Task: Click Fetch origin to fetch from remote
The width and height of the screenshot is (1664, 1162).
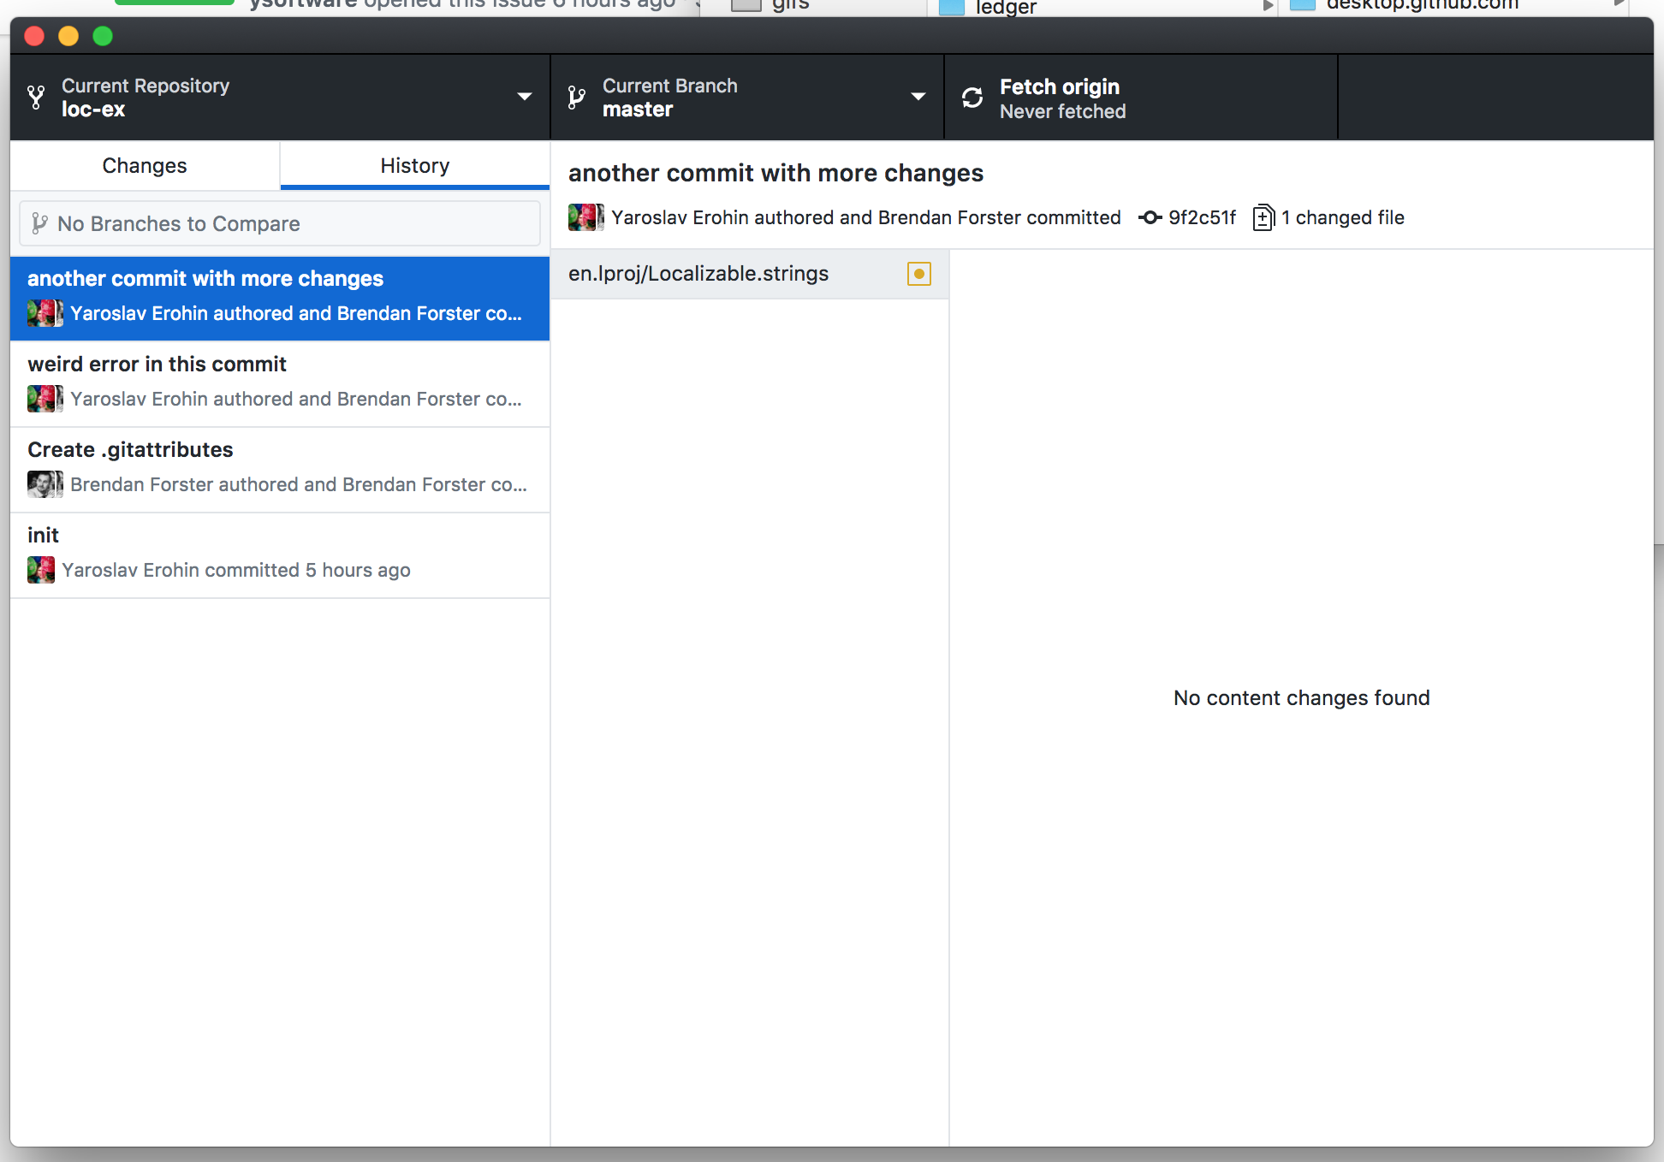Action: click(1061, 97)
